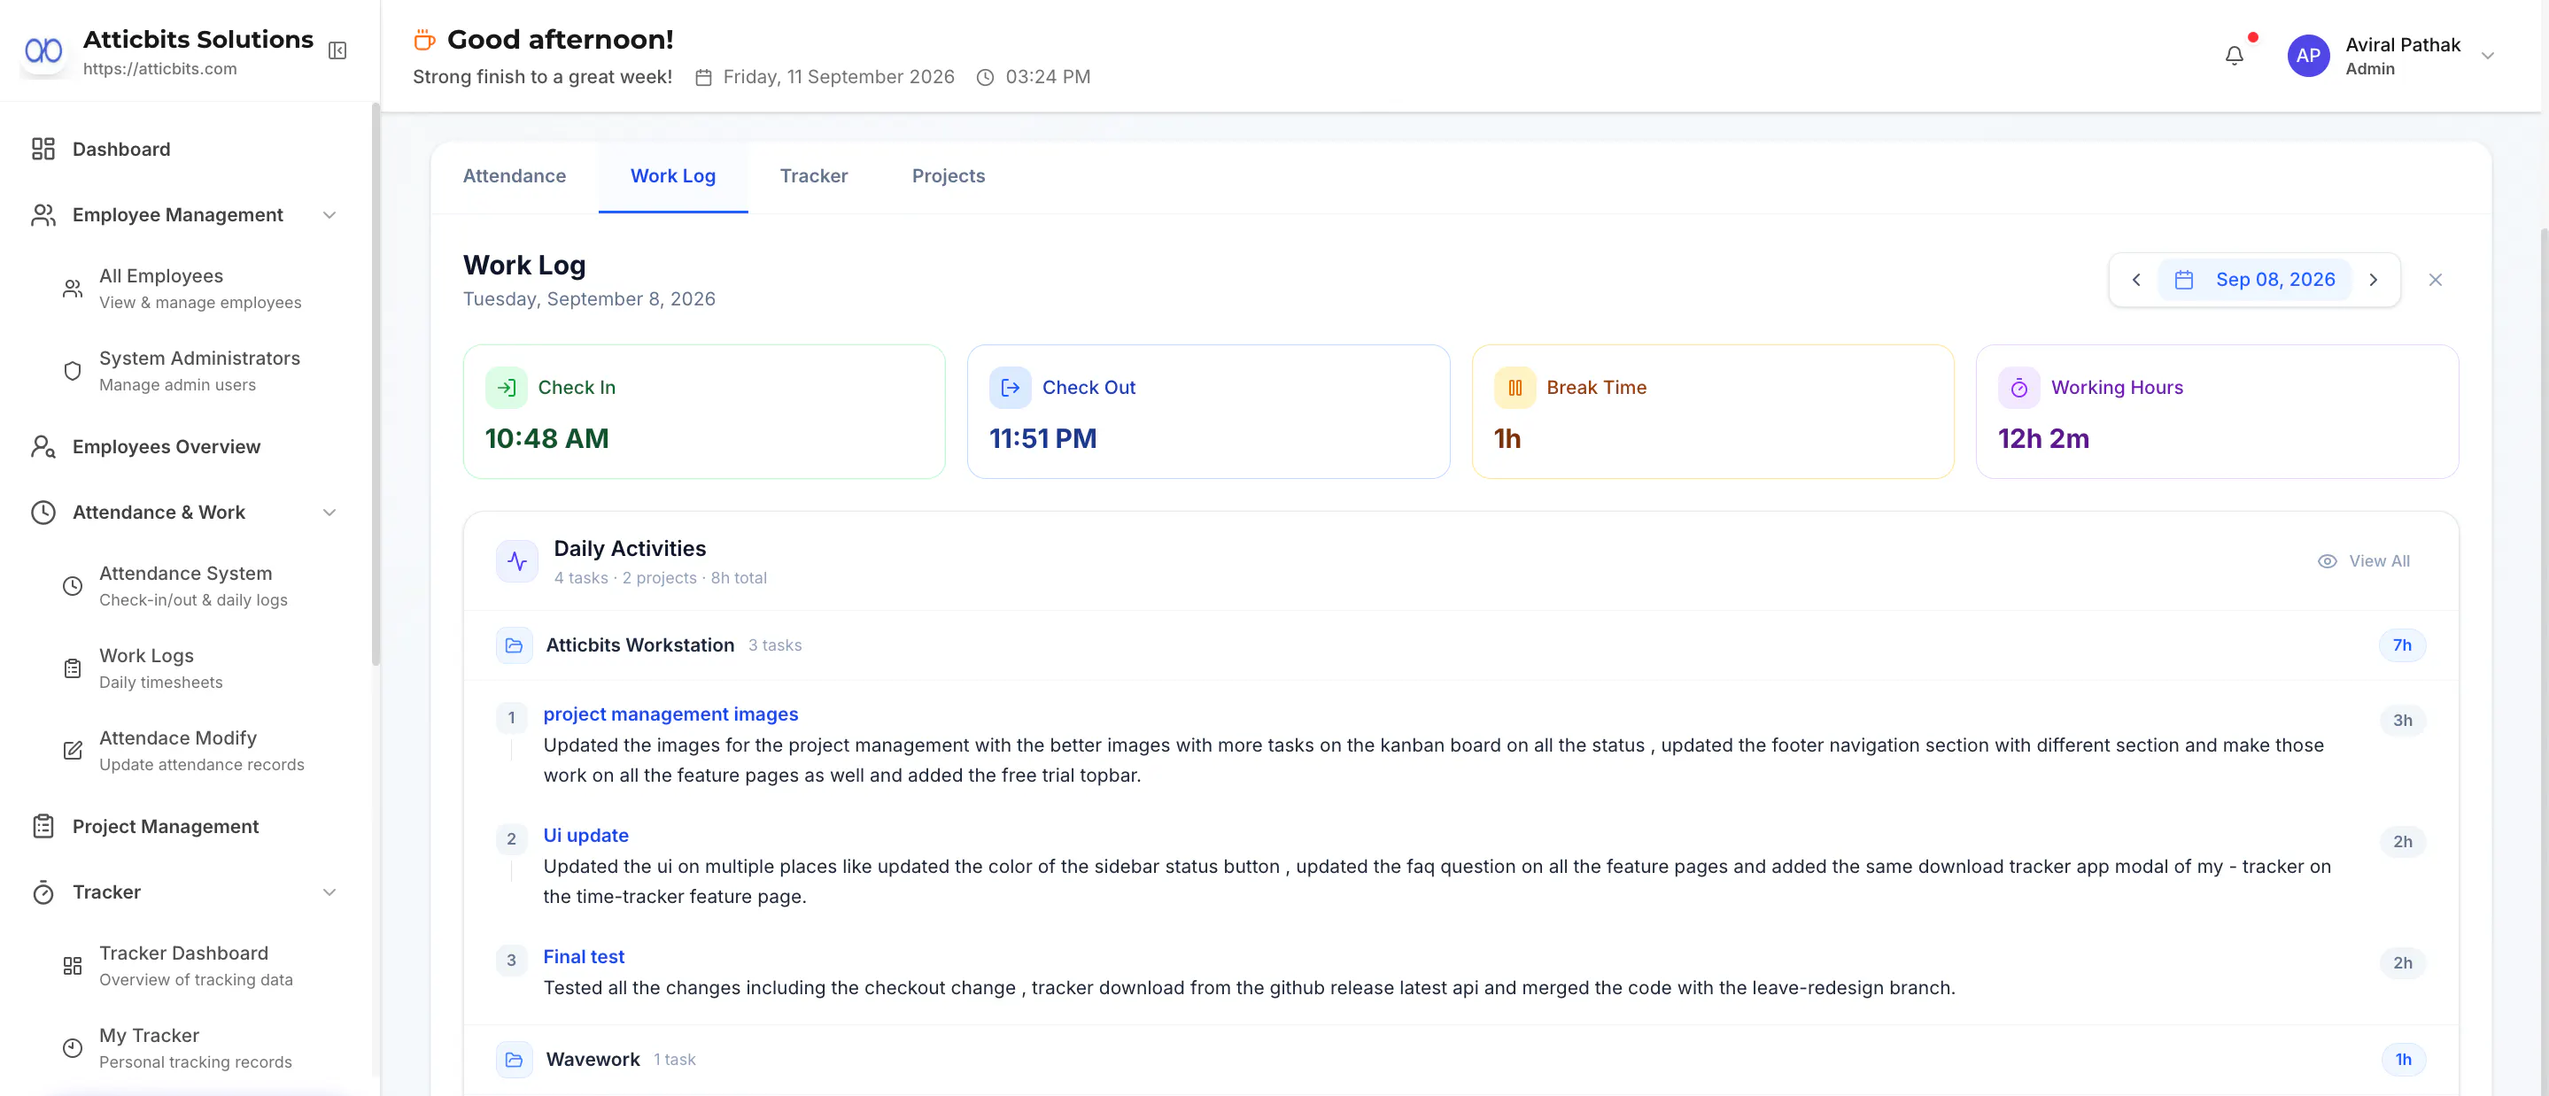The width and height of the screenshot is (2549, 1096).
Task: Click the 10:48 AM check-in time
Action: coord(546,438)
